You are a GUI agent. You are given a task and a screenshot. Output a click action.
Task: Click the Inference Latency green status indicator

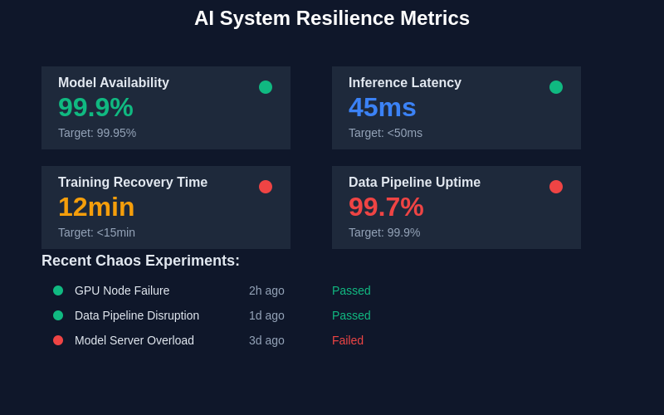[556, 87]
